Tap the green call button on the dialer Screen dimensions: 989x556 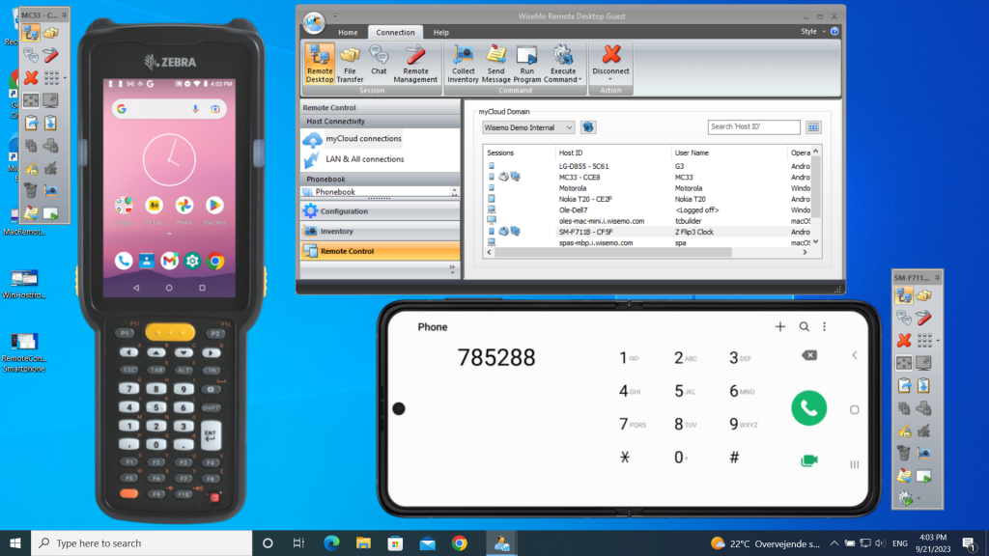807,407
